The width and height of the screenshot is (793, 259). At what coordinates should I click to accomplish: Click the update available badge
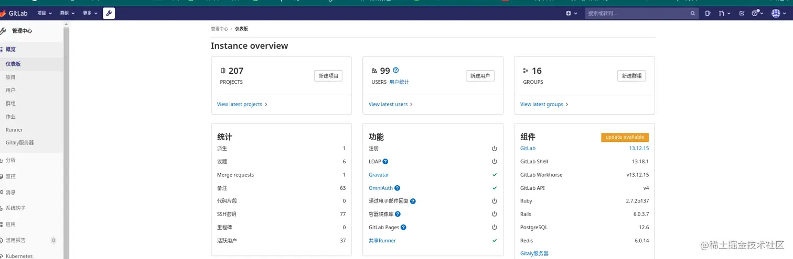pos(625,137)
